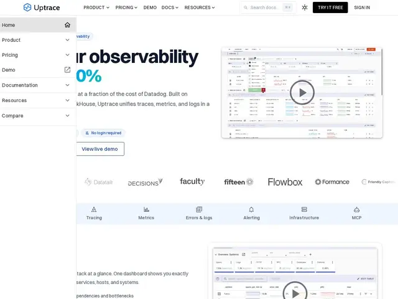This screenshot has width=398, height=299.
Task: Switch to the Alerting tab label
Action: click(251, 217)
